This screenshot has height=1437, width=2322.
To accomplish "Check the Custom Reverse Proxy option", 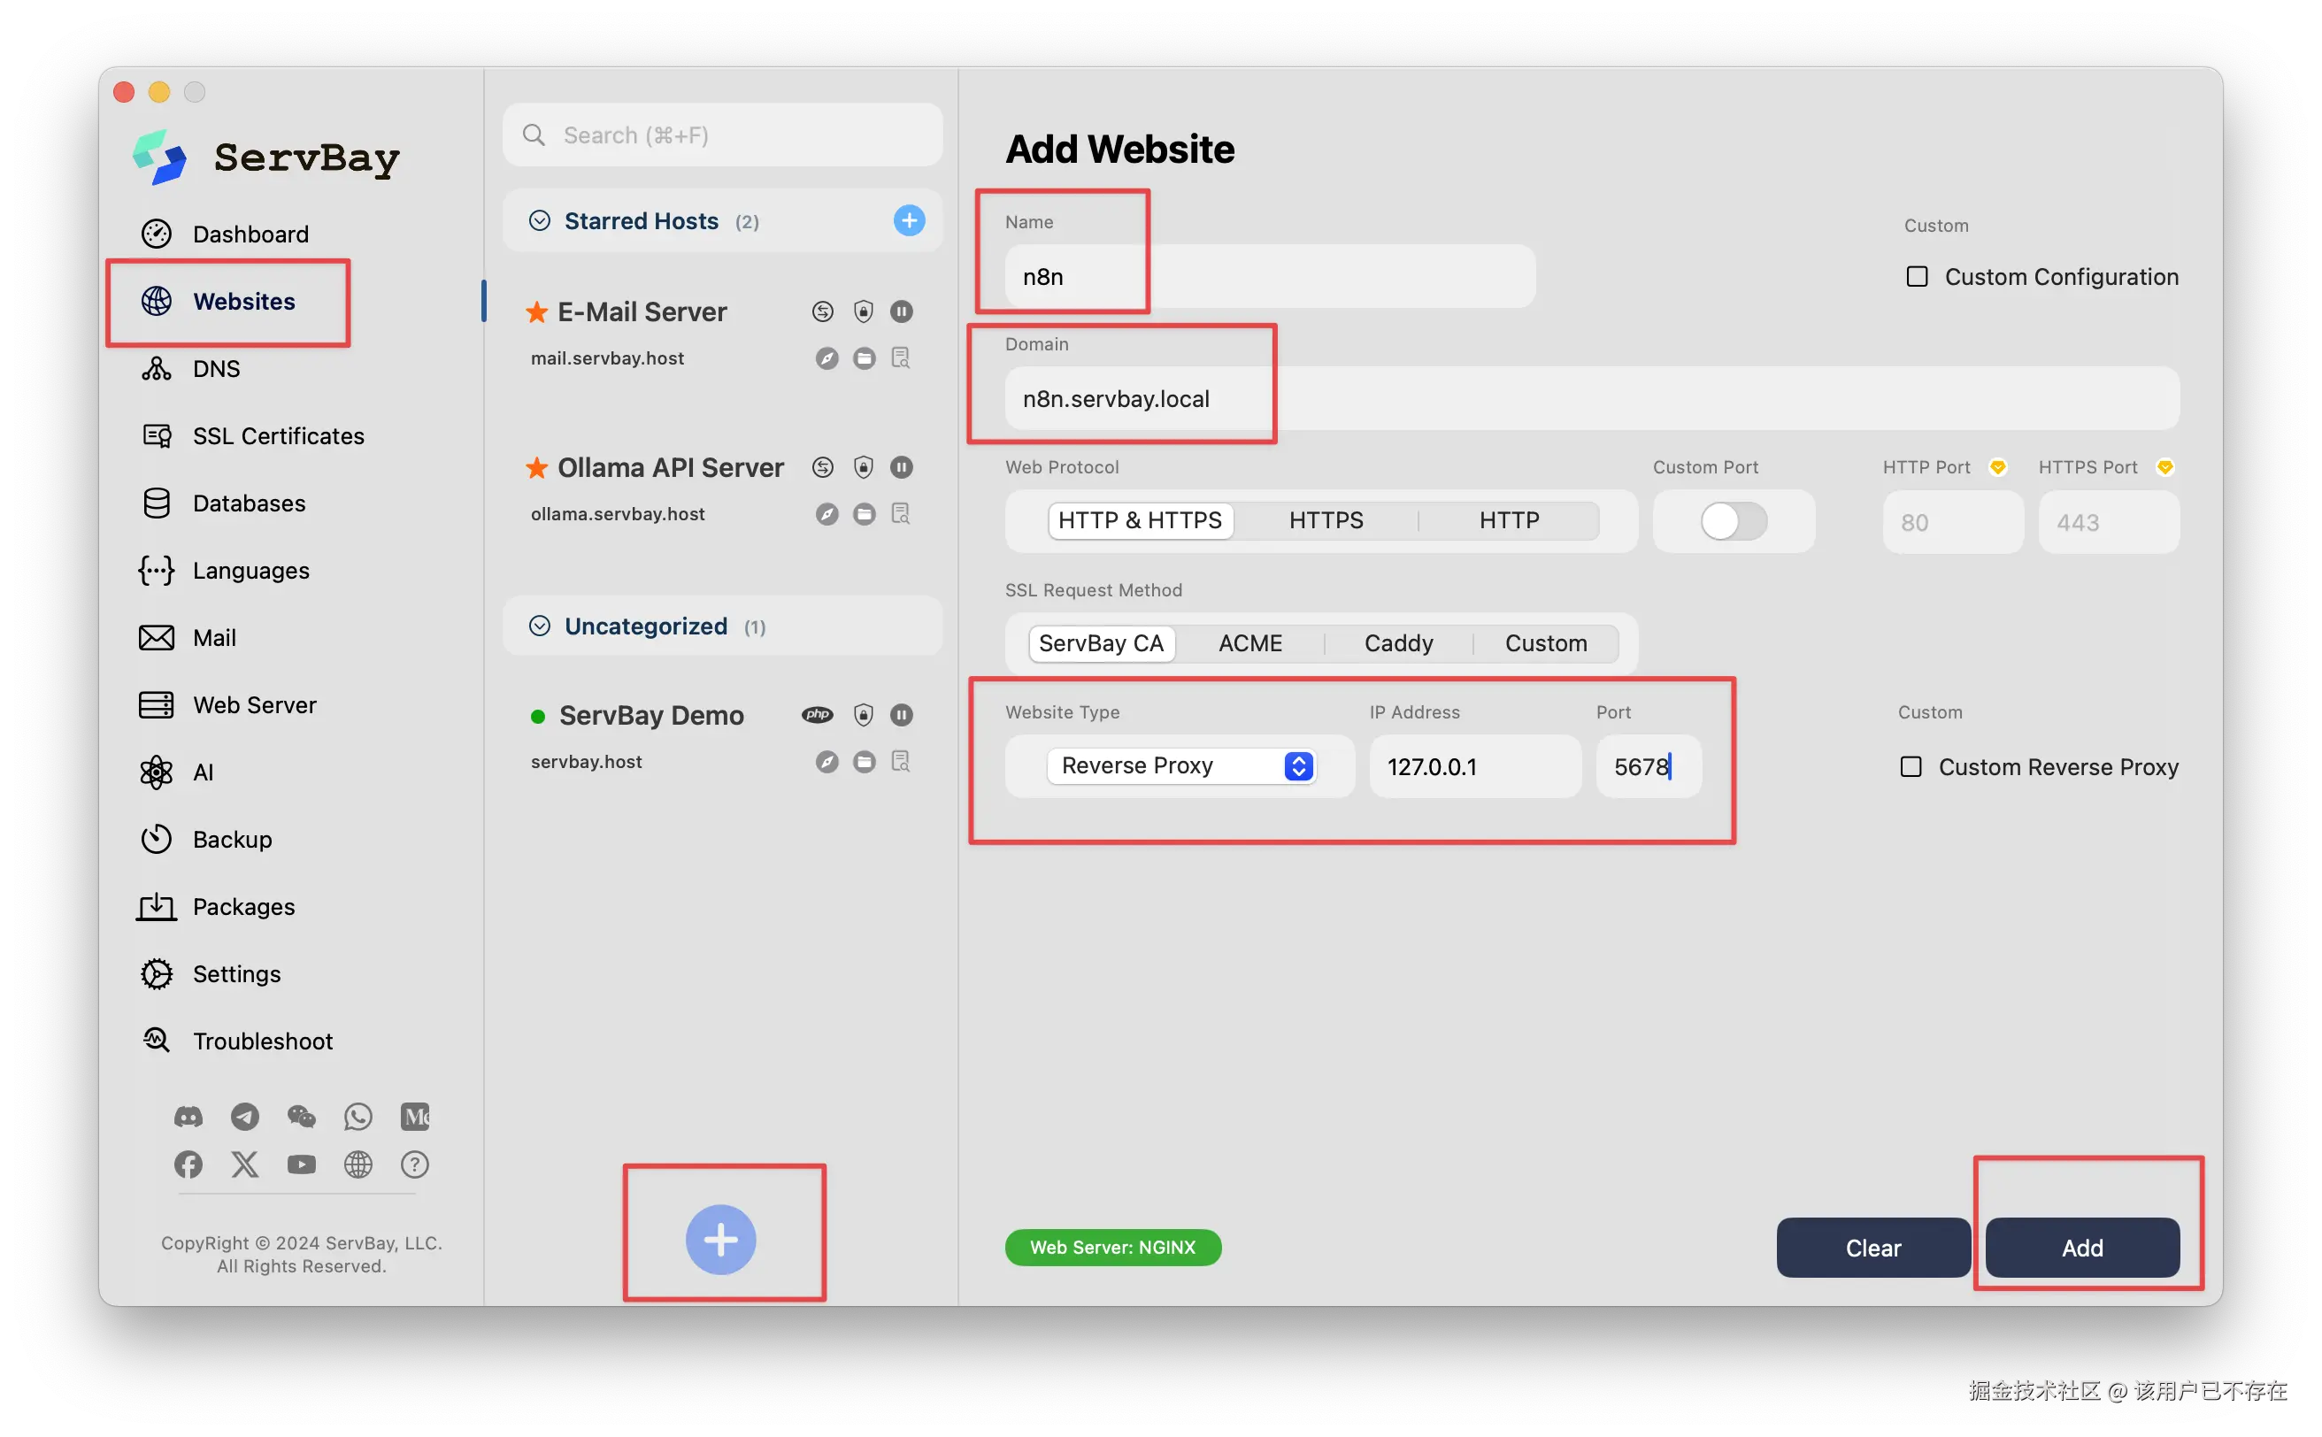I will (1911, 767).
